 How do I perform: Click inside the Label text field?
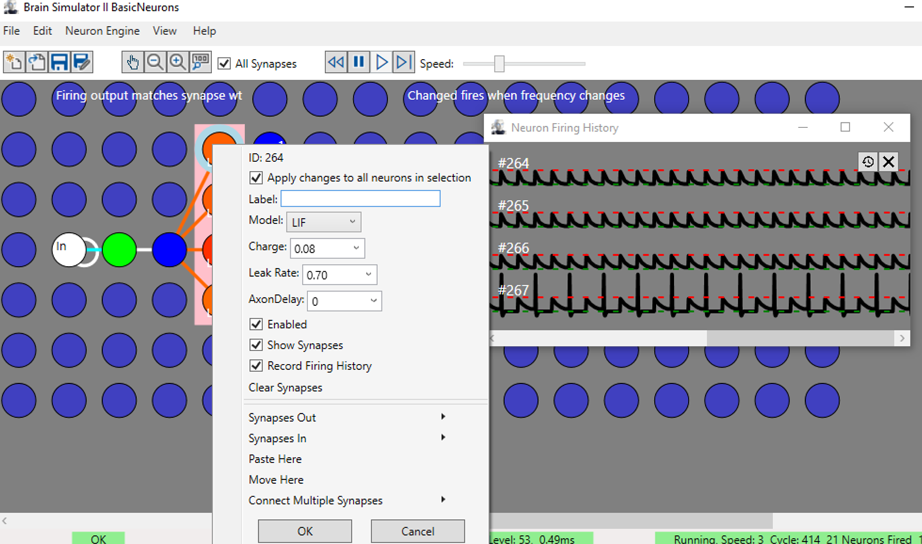click(x=361, y=199)
